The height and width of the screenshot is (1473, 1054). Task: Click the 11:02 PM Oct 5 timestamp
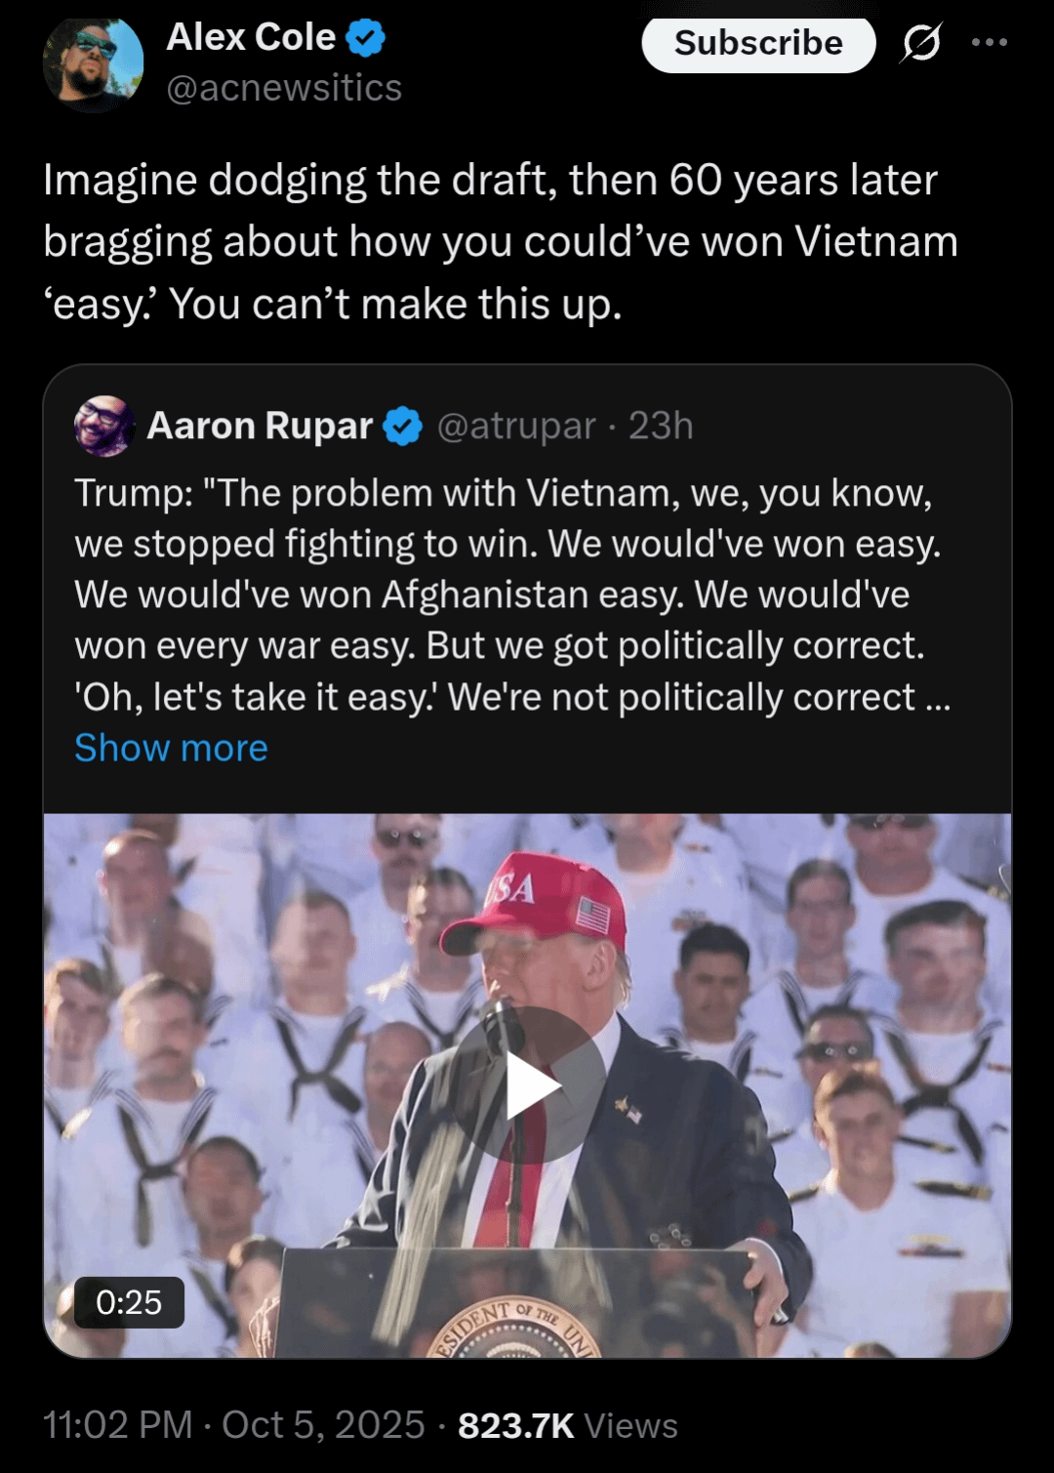[234, 1425]
